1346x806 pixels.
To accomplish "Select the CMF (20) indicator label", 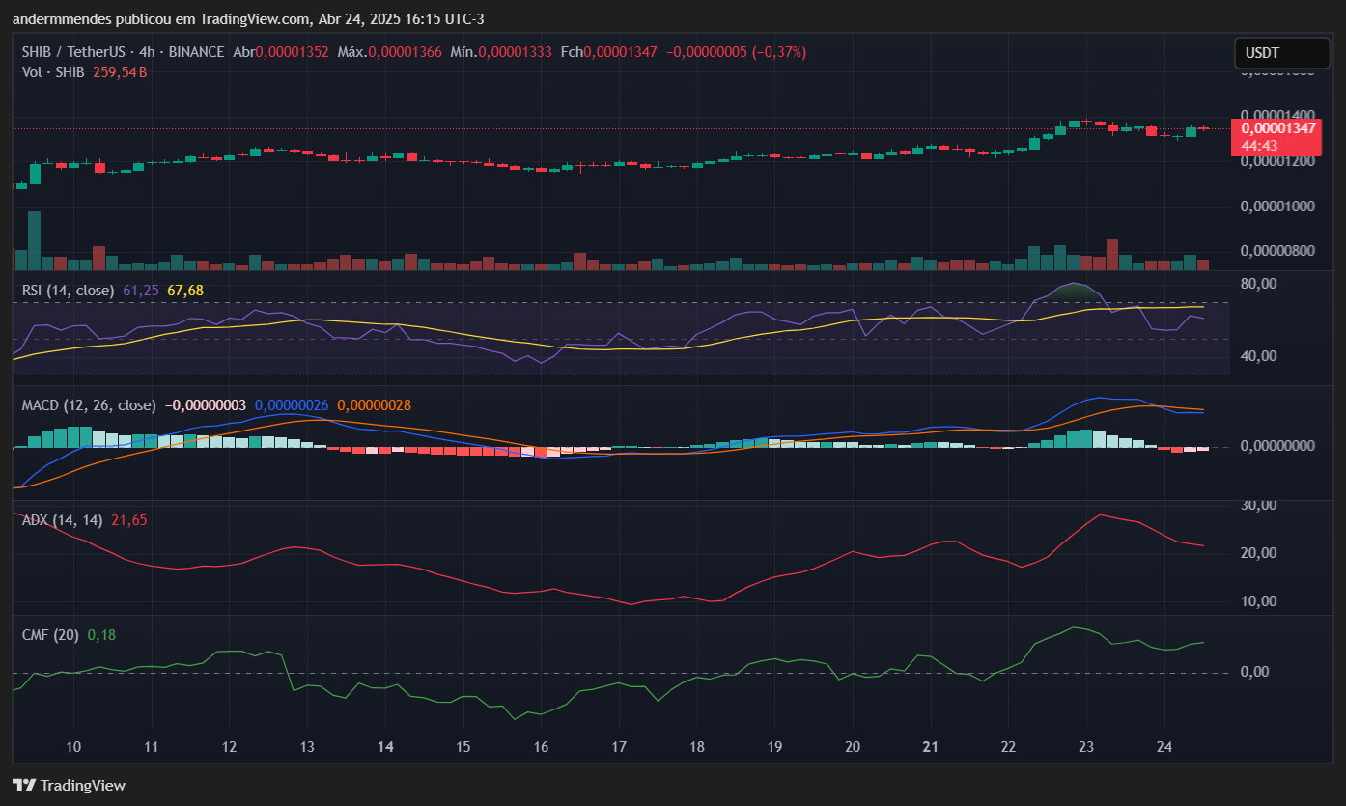I will [x=50, y=634].
